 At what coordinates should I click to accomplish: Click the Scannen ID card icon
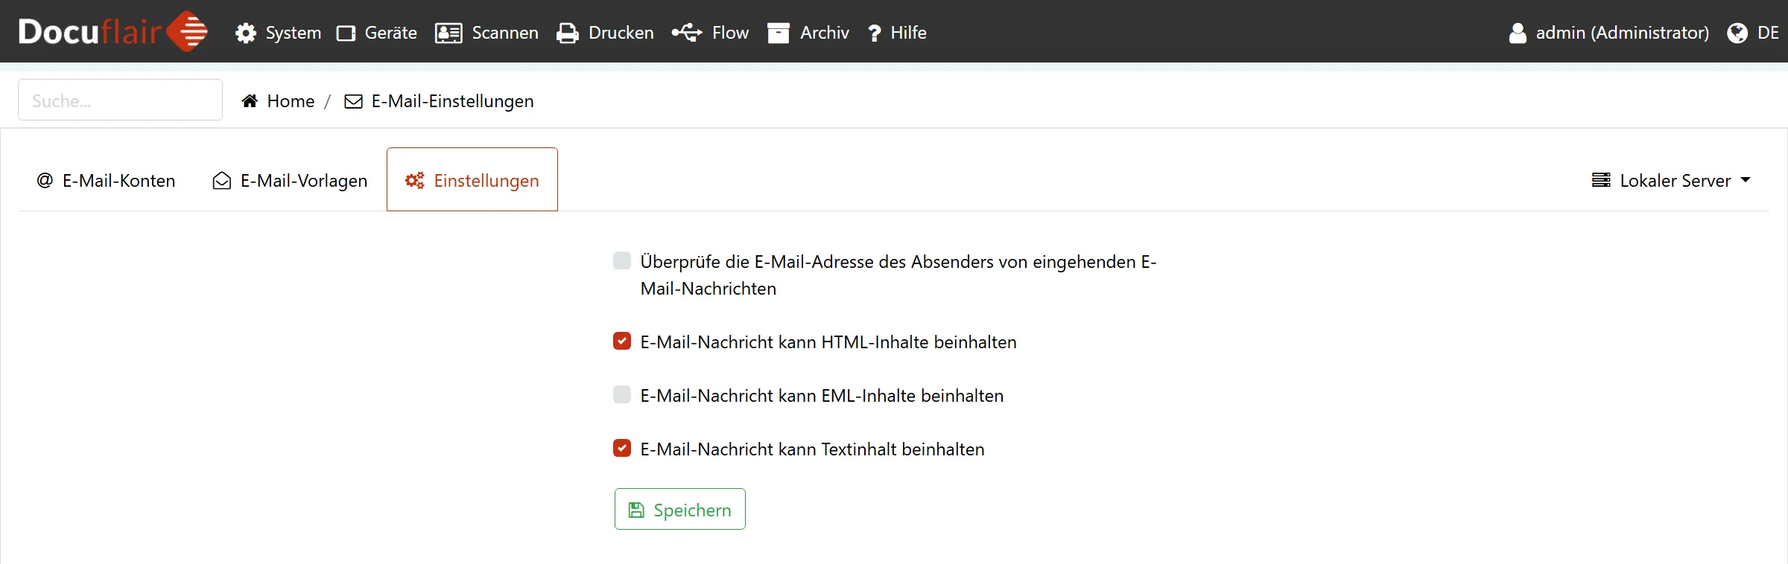[x=448, y=33]
